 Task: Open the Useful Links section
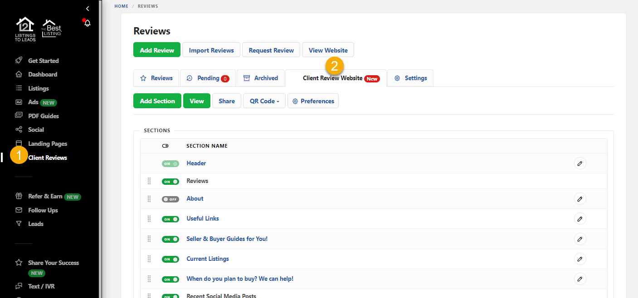[202, 218]
